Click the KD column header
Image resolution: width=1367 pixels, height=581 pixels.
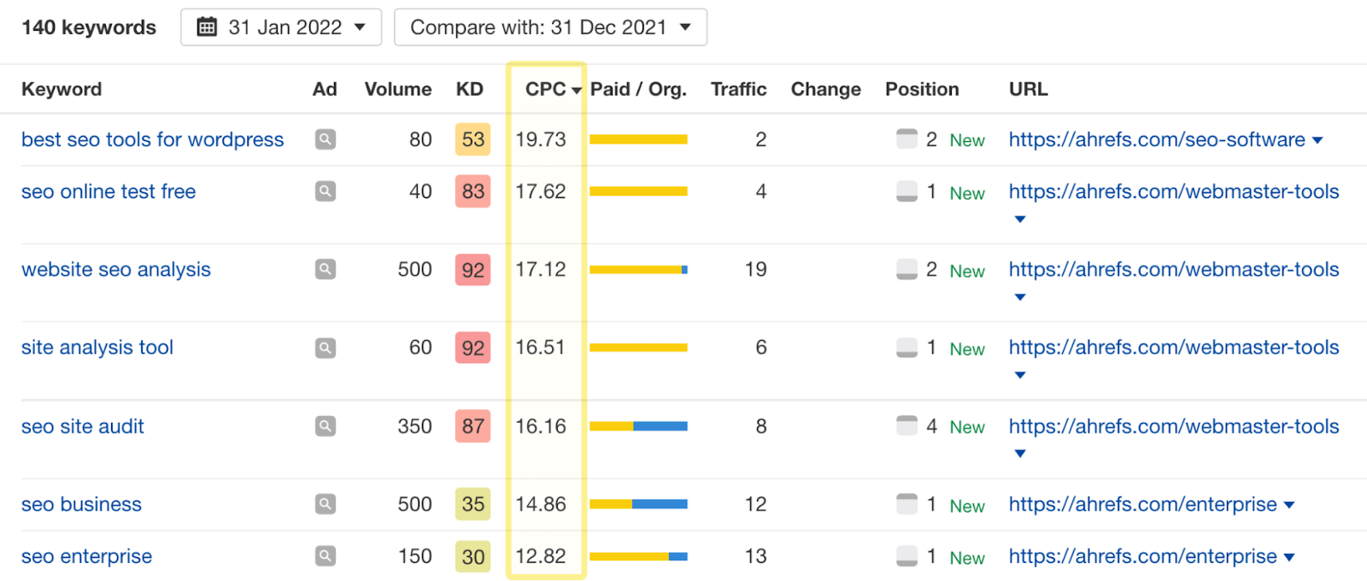469,90
